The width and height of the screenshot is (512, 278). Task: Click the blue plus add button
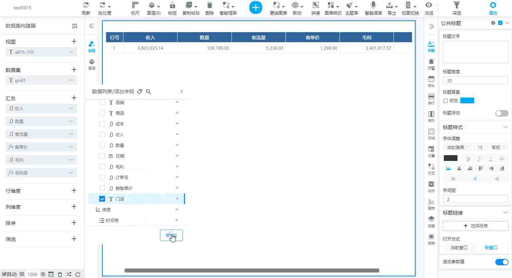click(256, 8)
